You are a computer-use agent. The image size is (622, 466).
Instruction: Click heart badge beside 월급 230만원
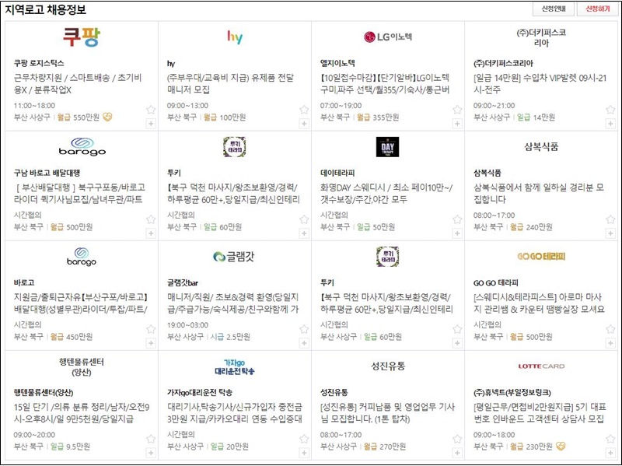click(x=561, y=446)
